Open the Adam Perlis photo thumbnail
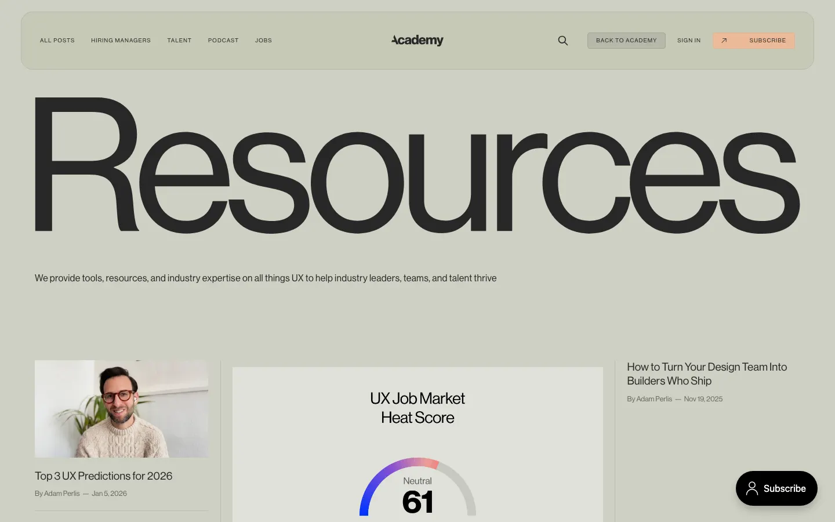Image resolution: width=835 pixels, height=522 pixels. (x=121, y=409)
